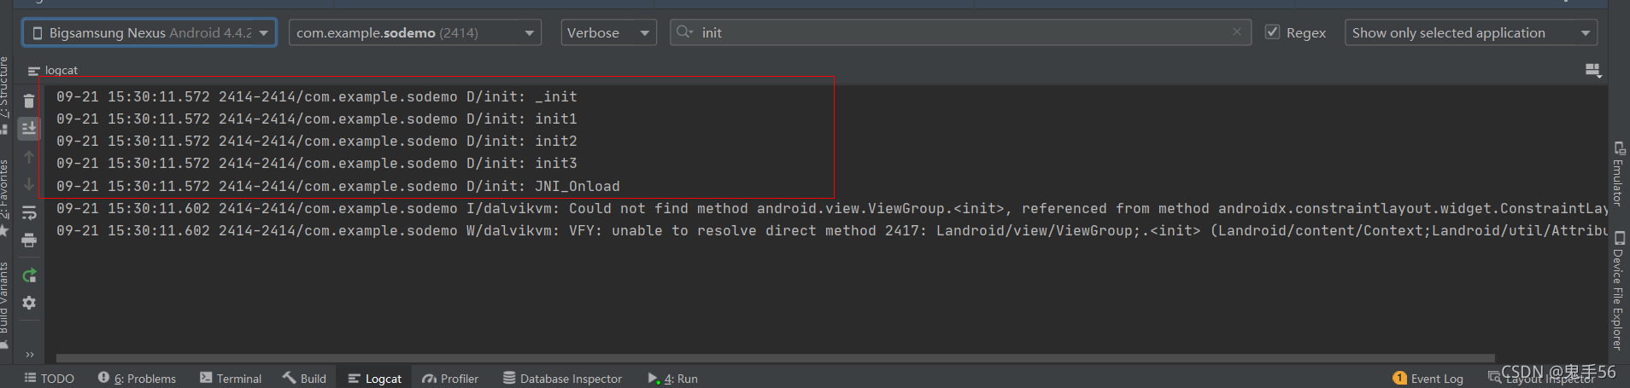Toggle the Regex checkbox

pos(1273,32)
